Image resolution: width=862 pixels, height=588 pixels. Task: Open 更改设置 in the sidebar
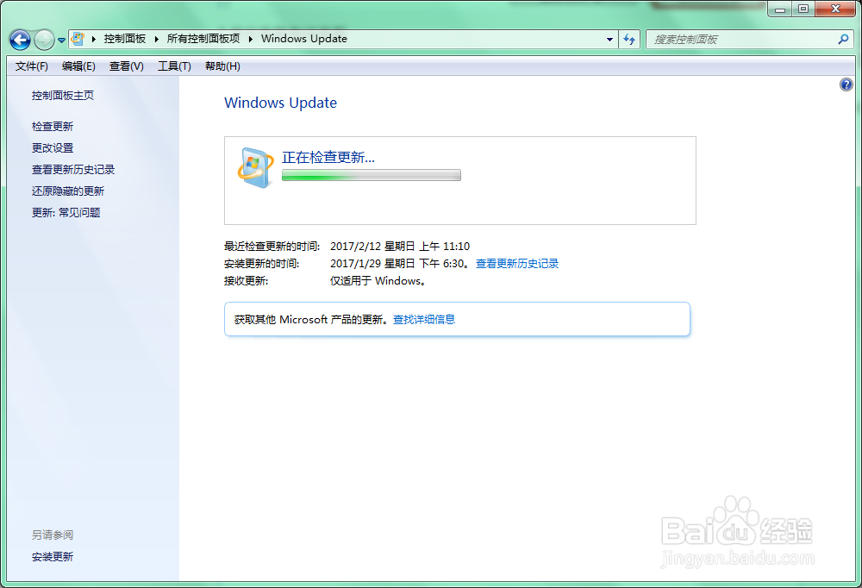click(53, 148)
